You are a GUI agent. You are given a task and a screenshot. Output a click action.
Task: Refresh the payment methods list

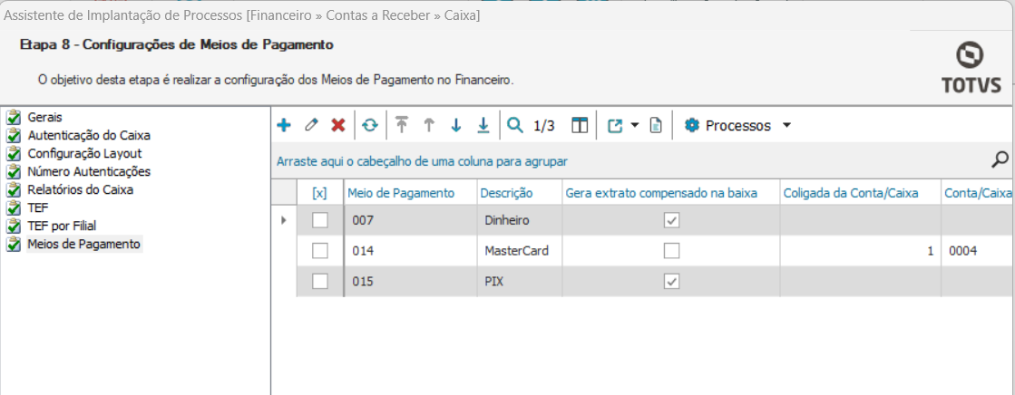pos(369,126)
